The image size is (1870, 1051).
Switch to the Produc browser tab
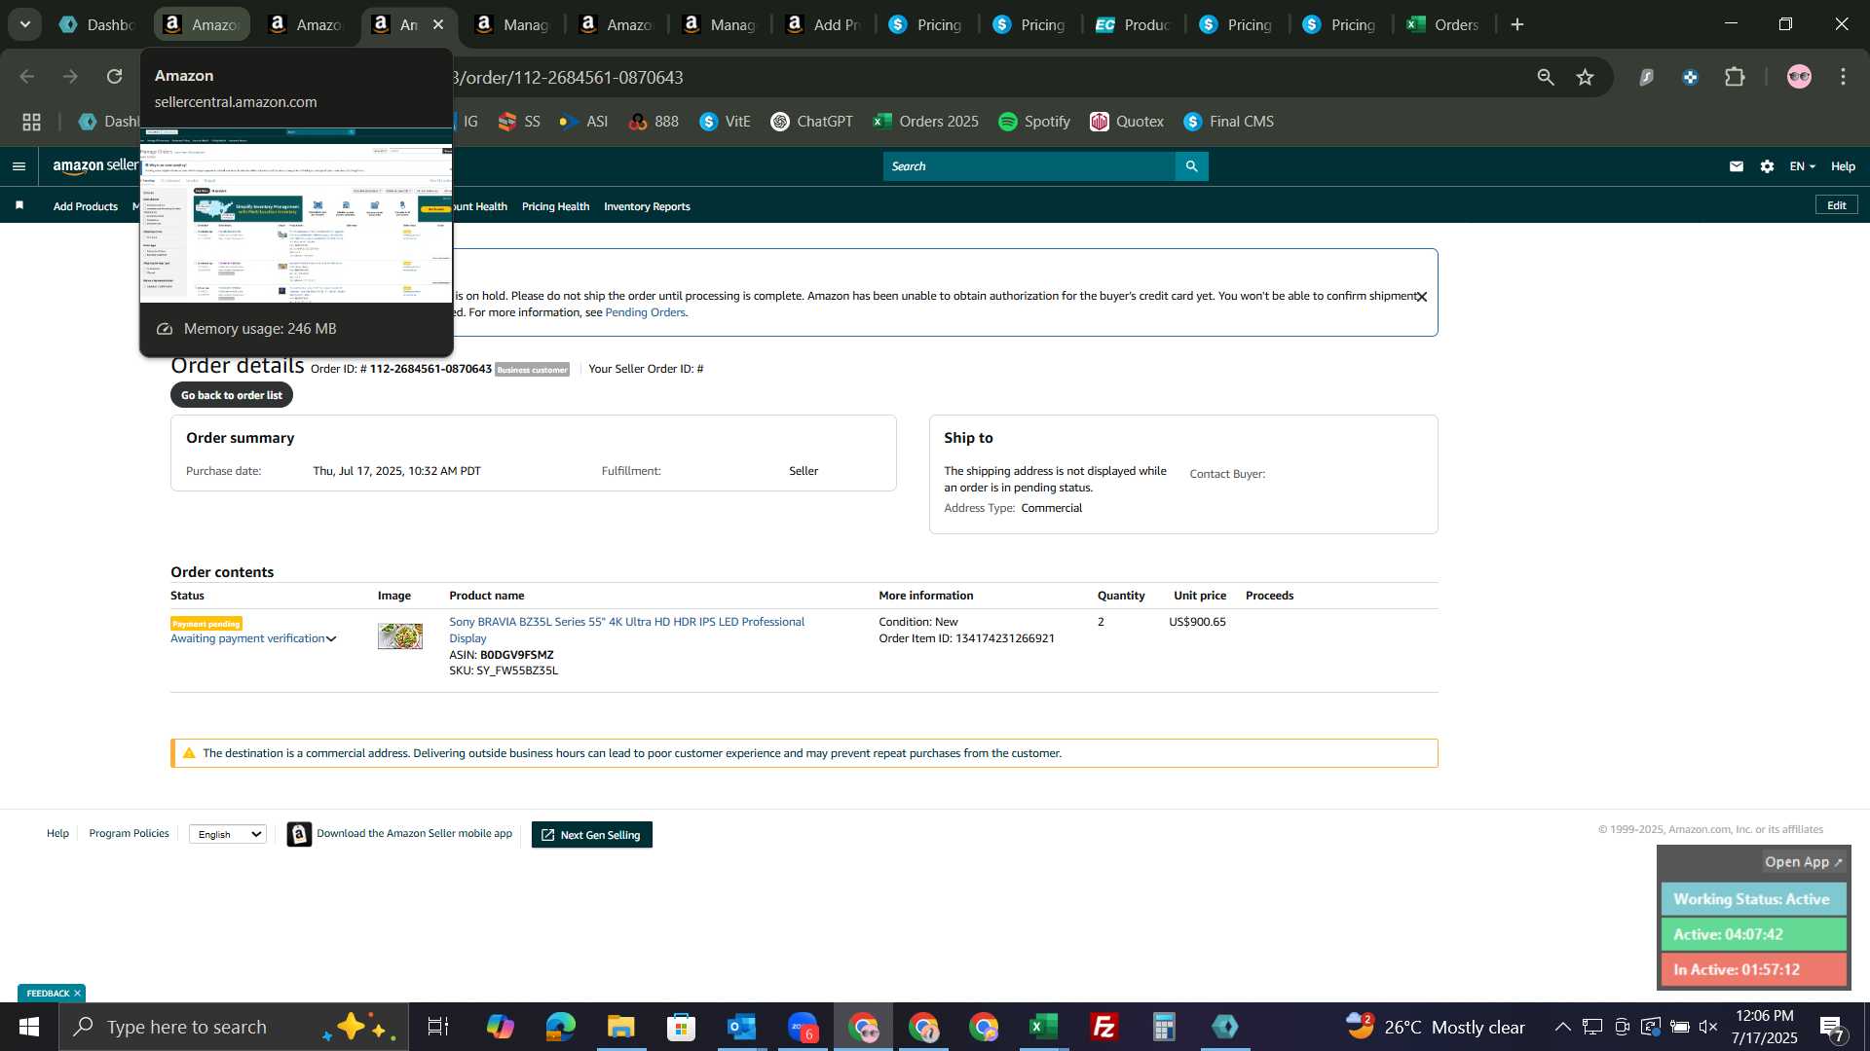[x=1133, y=24]
